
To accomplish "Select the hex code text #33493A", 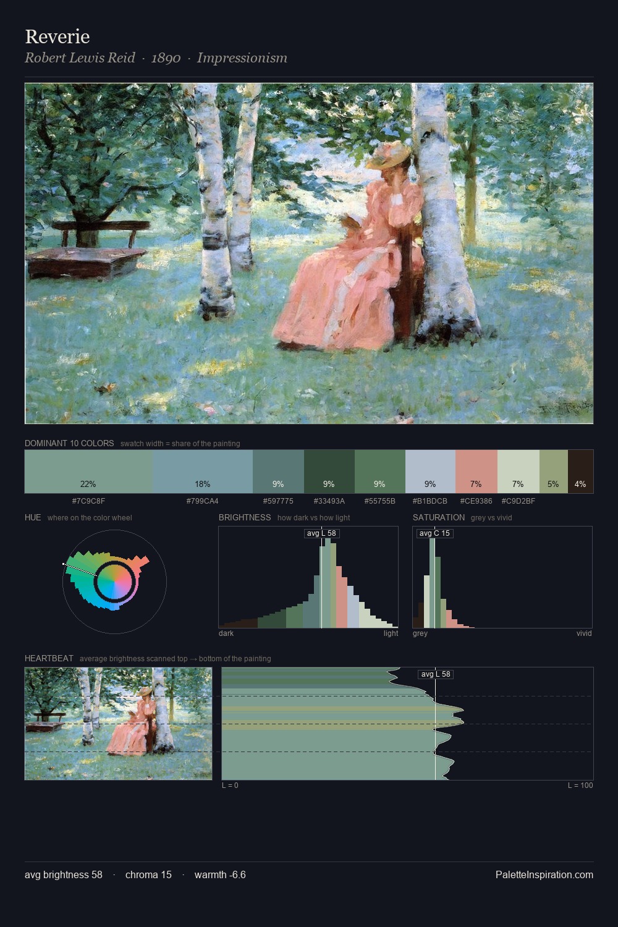I will pyautogui.click(x=329, y=501).
